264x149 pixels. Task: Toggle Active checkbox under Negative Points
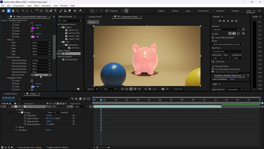pyautogui.click(x=32, y=81)
